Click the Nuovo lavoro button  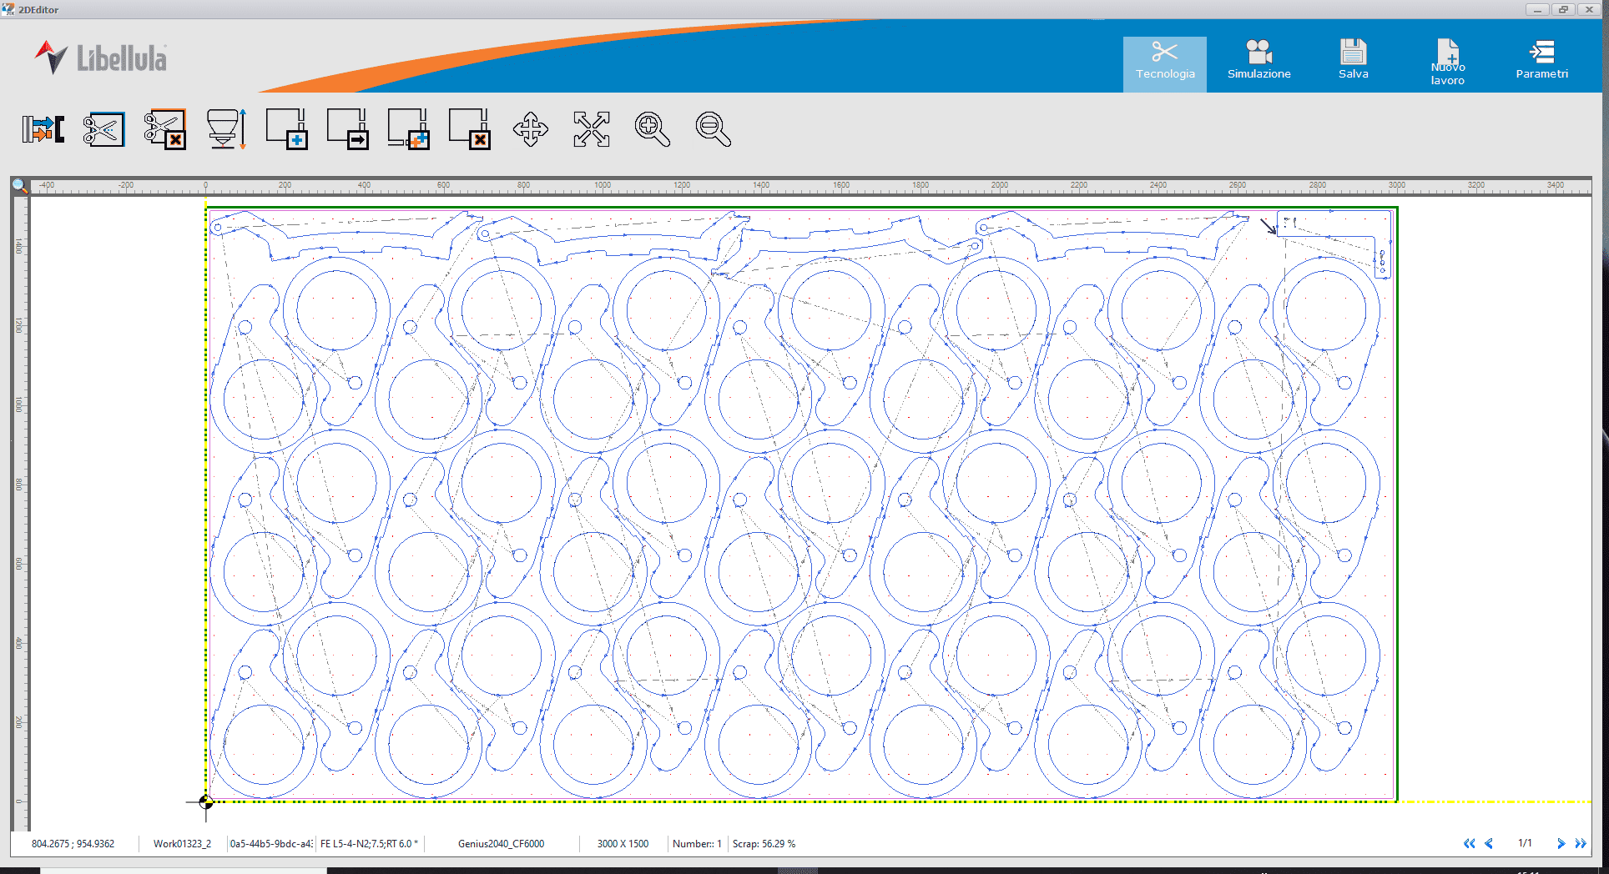tap(1448, 63)
